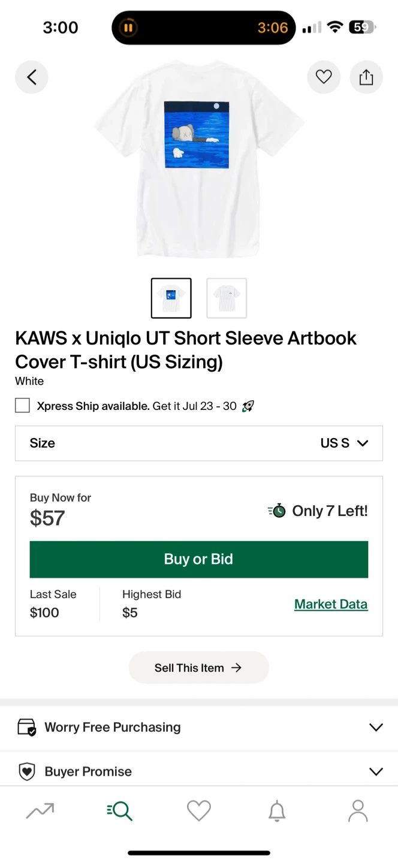
Task: Select the first shirt back thumbnail
Action: click(171, 298)
